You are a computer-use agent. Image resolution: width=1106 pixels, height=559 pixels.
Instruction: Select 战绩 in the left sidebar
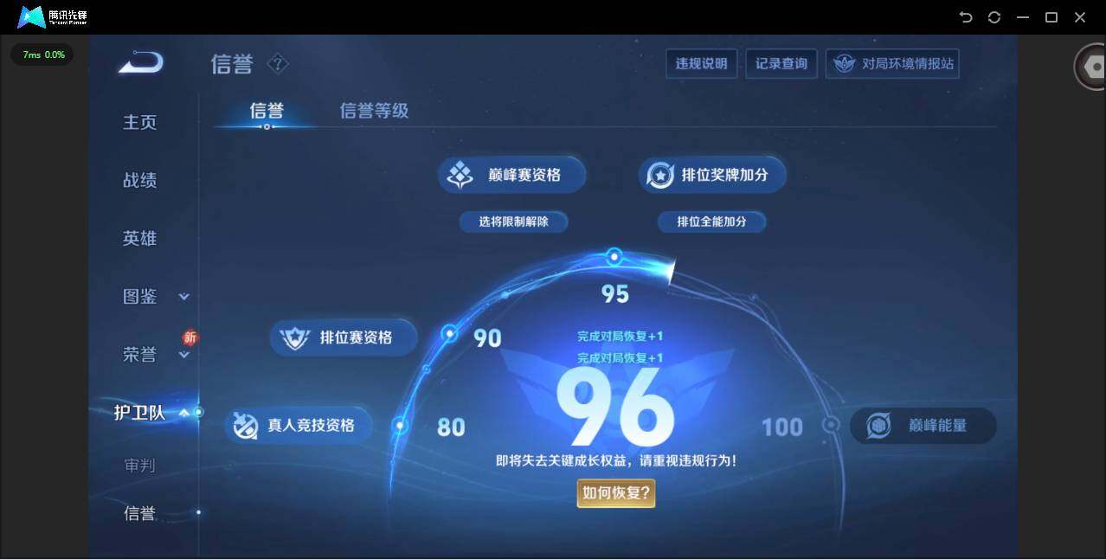(x=139, y=180)
